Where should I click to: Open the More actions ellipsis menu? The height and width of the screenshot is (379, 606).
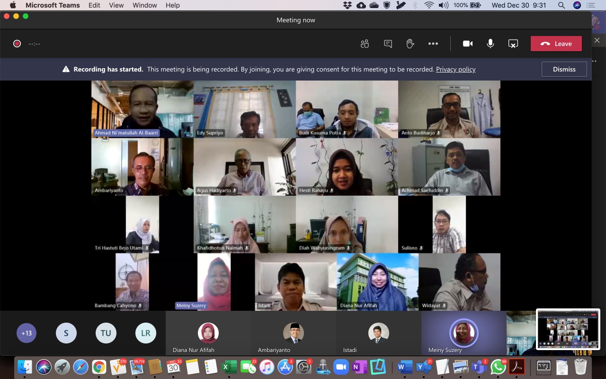point(433,44)
